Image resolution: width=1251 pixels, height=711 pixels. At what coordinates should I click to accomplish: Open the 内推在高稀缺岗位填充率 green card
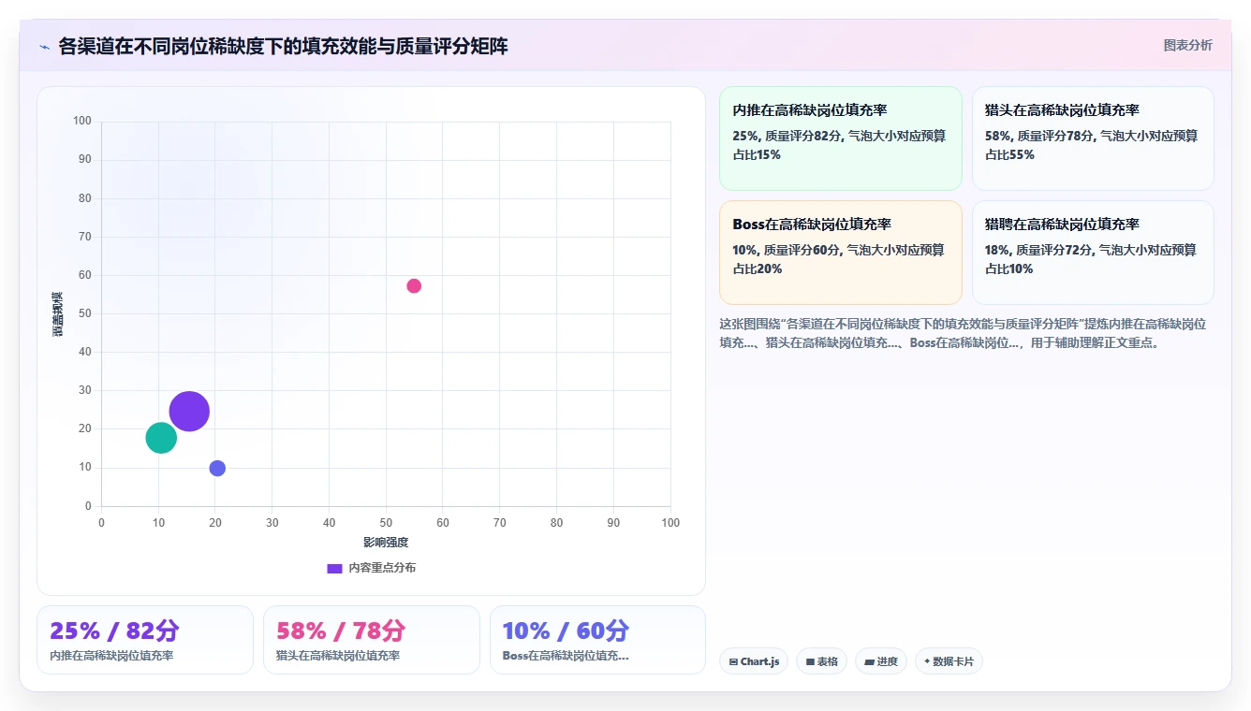840,138
